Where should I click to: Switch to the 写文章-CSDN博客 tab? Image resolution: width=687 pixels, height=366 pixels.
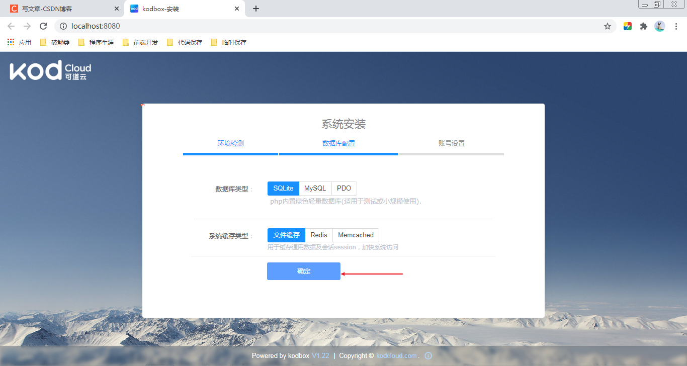point(63,9)
